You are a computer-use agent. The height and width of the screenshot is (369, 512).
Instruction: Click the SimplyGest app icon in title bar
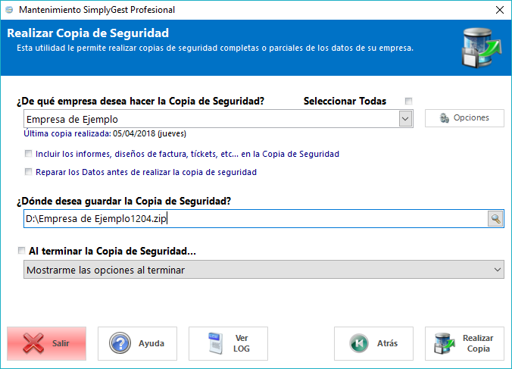[9, 10]
